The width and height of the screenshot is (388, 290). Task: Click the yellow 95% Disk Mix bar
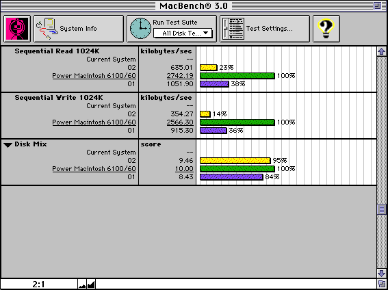point(235,161)
